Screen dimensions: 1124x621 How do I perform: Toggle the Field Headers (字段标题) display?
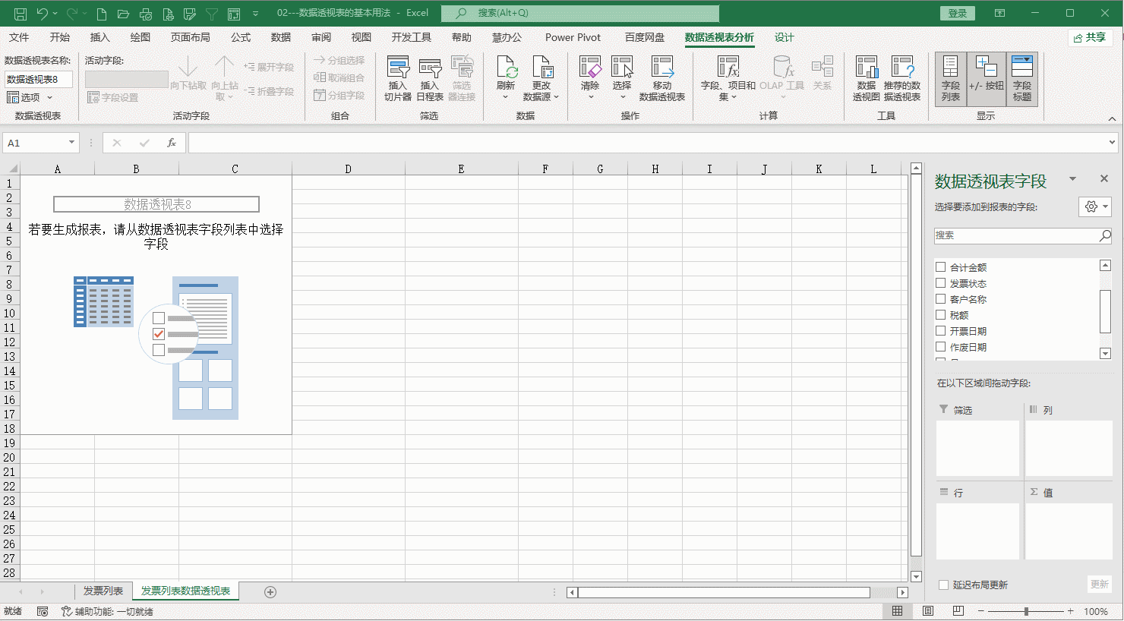click(x=1022, y=79)
